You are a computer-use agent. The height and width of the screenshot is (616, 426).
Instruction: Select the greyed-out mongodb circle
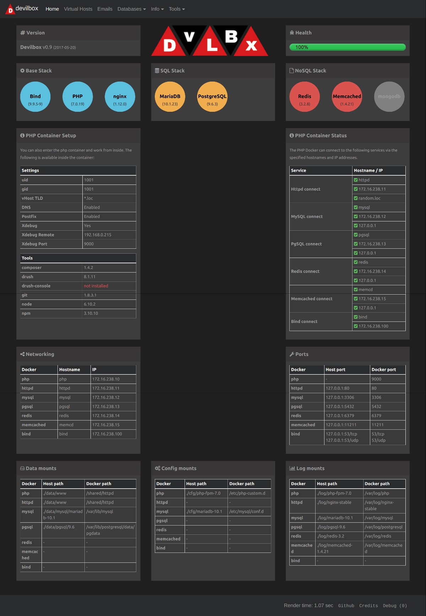pyautogui.click(x=389, y=97)
